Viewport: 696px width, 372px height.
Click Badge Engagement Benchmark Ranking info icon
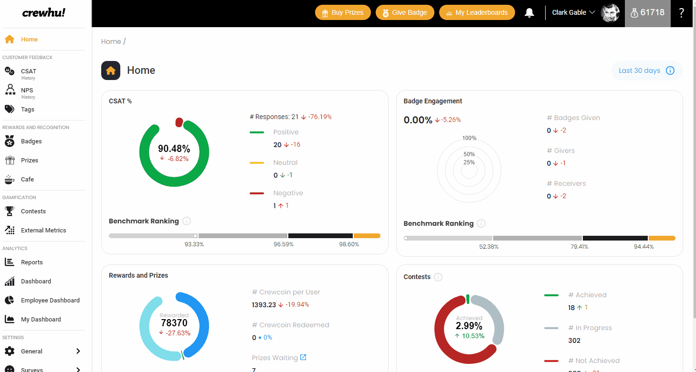(481, 223)
